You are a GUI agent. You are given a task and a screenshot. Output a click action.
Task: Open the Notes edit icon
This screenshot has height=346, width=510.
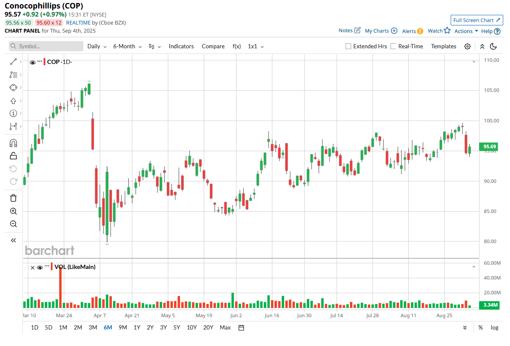[358, 30]
